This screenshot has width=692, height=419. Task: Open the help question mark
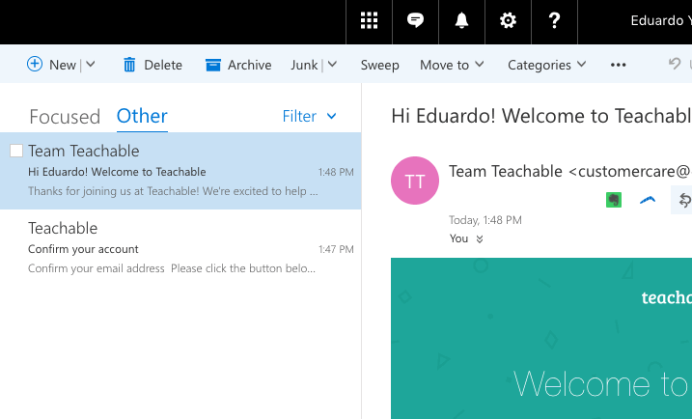pyautogui.click(x=554, y=20)
